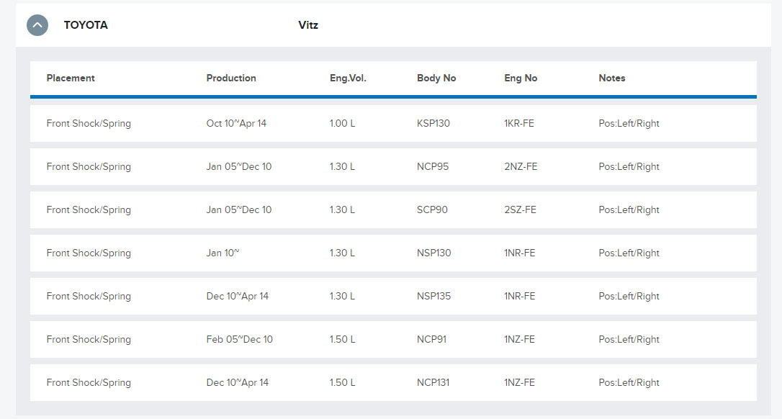Select 1.50 L in the NCP91 row

[x=343, y=340]
